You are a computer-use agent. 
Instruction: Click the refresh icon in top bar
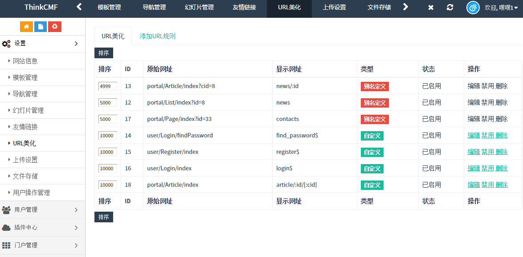[x=450, y=8]
